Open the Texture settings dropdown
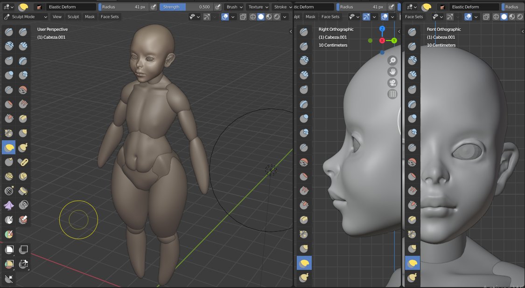The image size is (525, 288). (258, 7)
